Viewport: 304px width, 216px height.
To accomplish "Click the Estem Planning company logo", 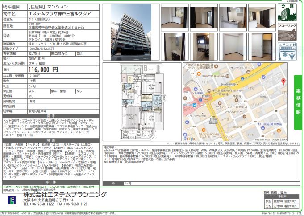I will (12, 200).
